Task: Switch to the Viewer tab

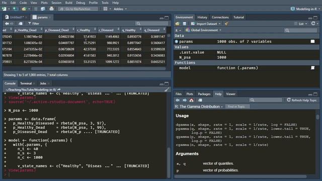Action: pos(230,94)
